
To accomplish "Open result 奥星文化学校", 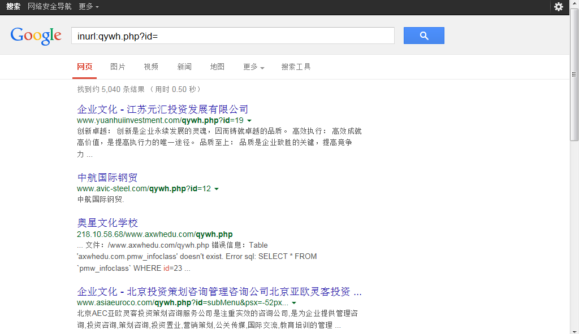I will pos(107,223).
